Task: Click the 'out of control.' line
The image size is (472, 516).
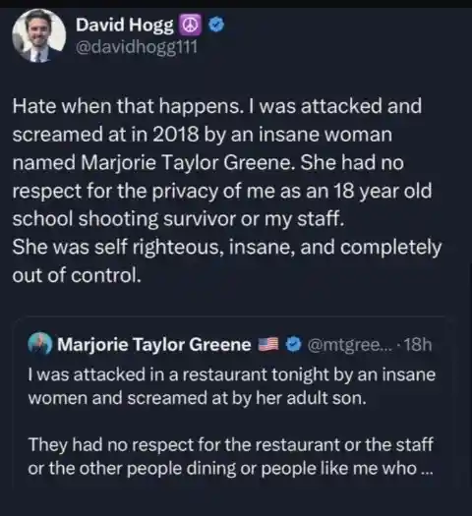Action: coord(77,275)
